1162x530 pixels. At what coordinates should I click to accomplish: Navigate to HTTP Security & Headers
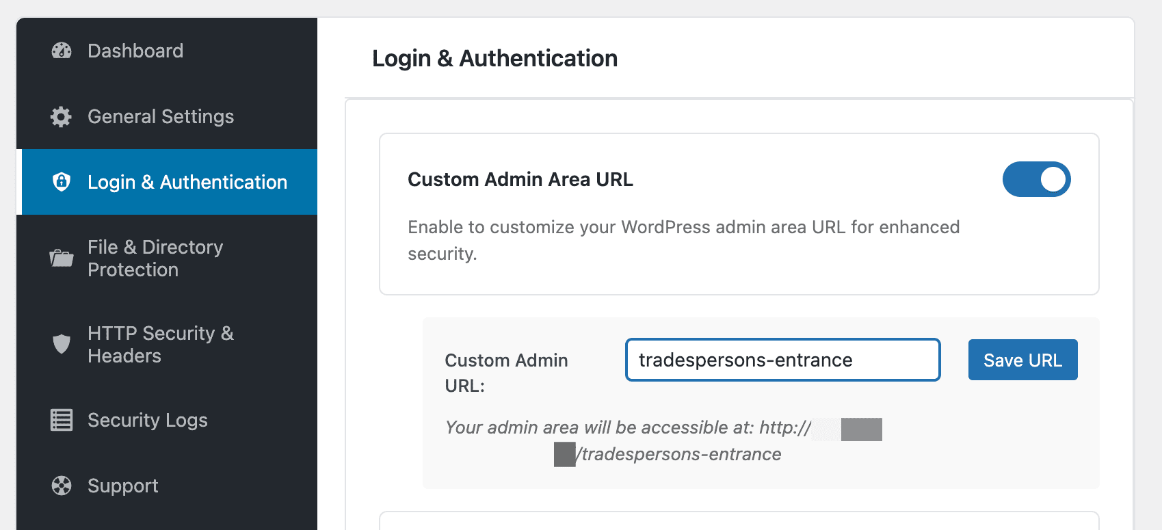point(167,344)
